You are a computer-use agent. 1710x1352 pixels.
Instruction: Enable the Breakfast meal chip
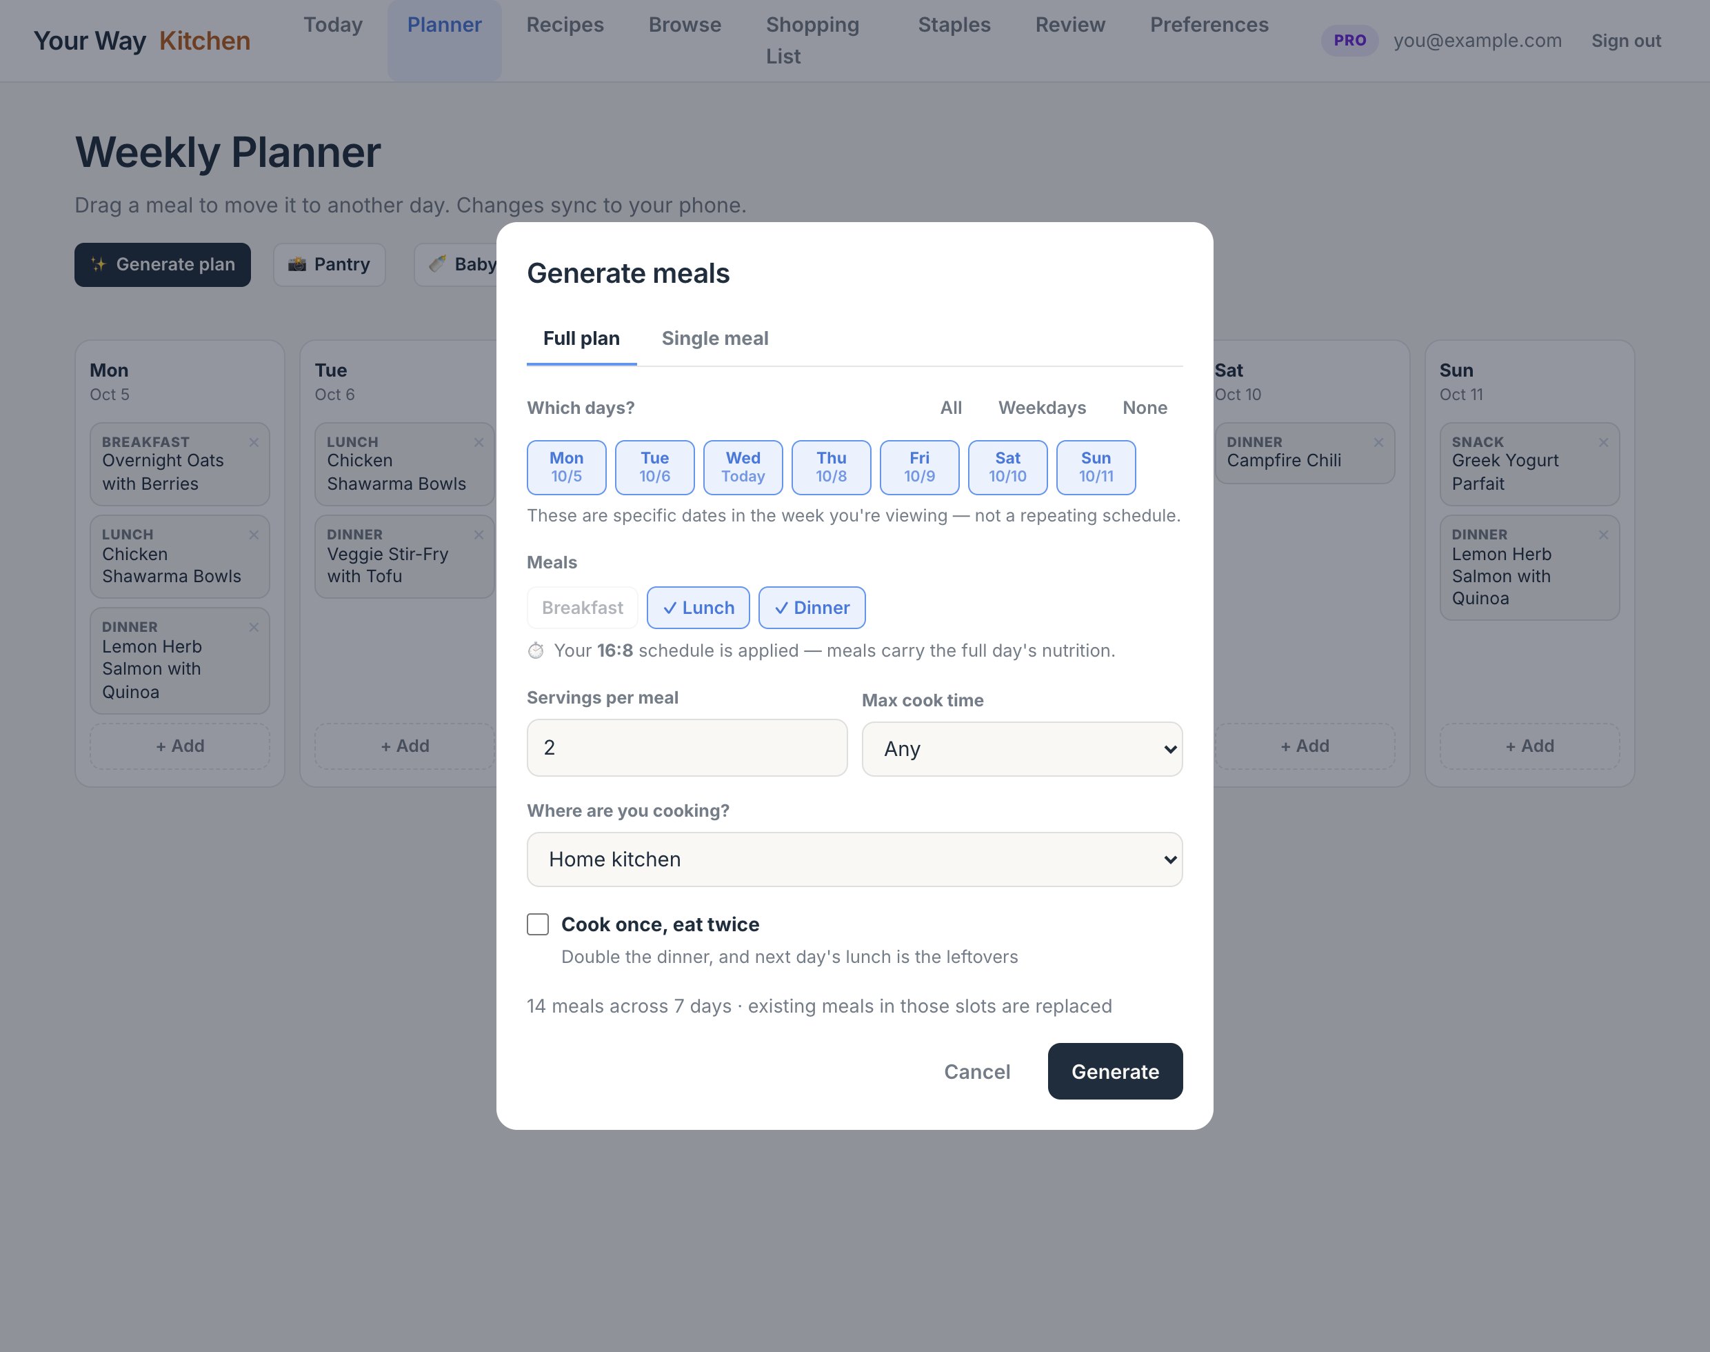[583, 608]
